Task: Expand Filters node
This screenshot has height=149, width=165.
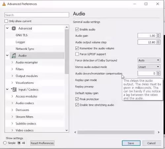Action: coord(12,69)
